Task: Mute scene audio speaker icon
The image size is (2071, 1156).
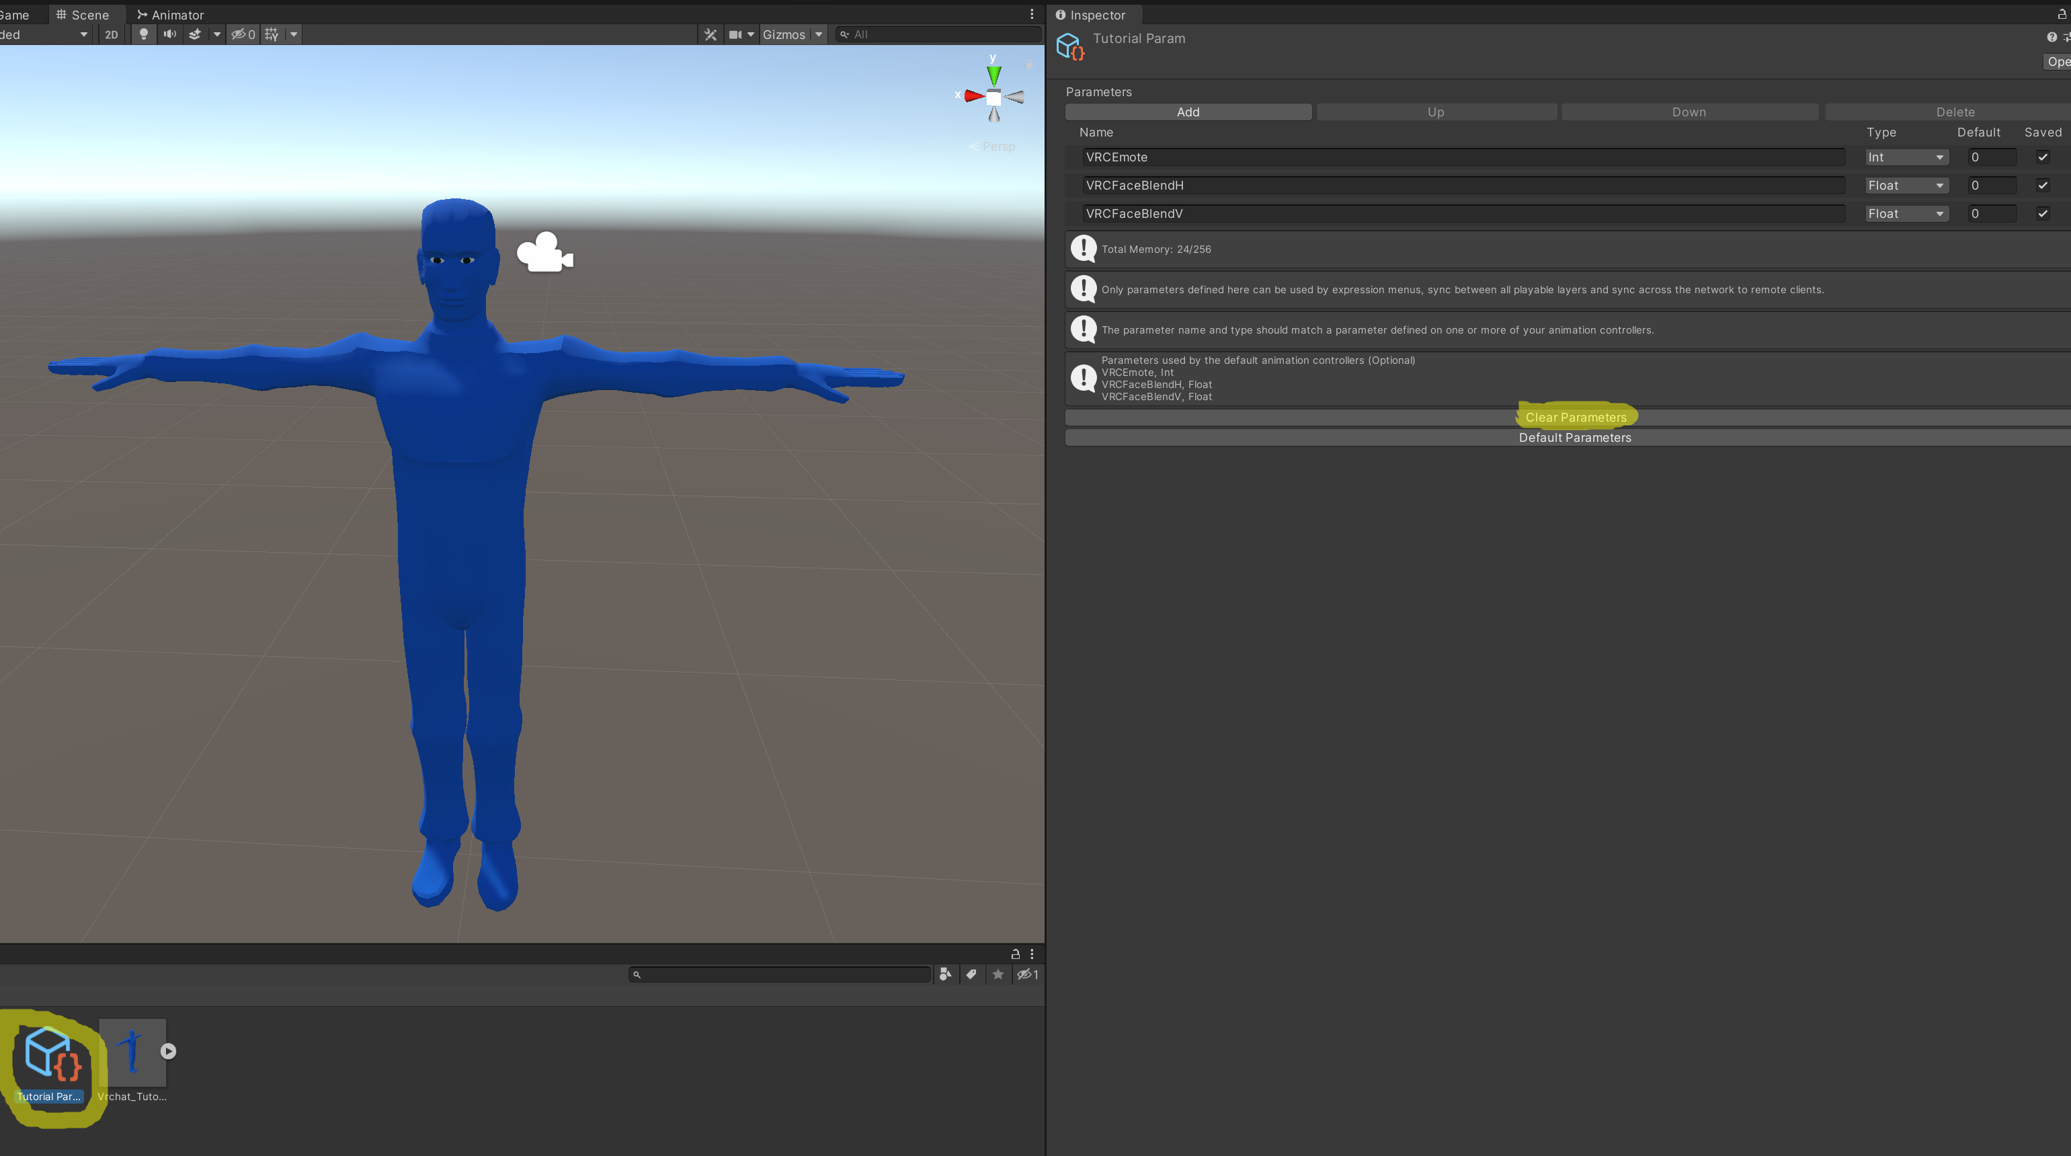Action: pyautogui.click(x=169, y=34)
